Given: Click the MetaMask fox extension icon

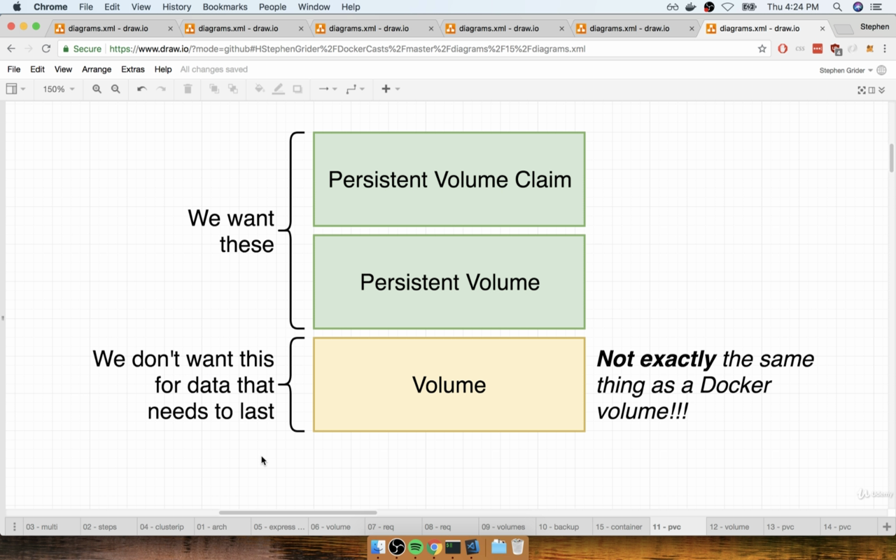Looking at the screenshot, I should pos(870,49).
